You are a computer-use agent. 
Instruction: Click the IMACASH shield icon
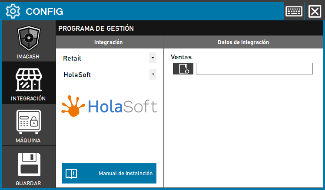(x=29, y=39)
